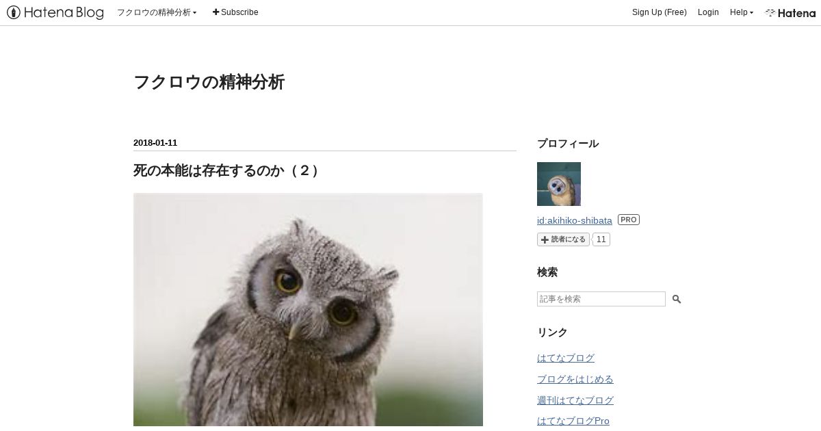This screenshot has height=431, width=821.
Task: Open the id:akihiko-shibata profile link
Action: click(x=575, y=220)
